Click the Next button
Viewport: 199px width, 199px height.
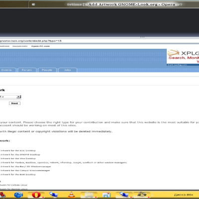point(14,103)
